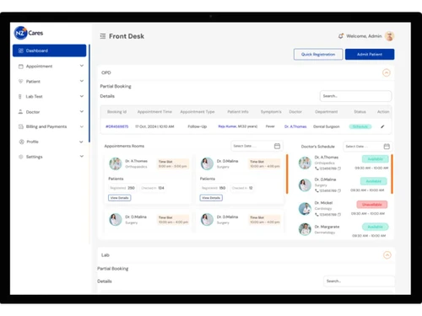
Task: Click the Status column header
Action: 360,112
